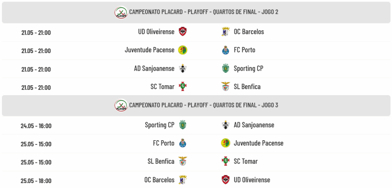392x188 pixels.
Task: Click the UD Oliveirense crest in Jogo 2
Action: coord(183,32)
